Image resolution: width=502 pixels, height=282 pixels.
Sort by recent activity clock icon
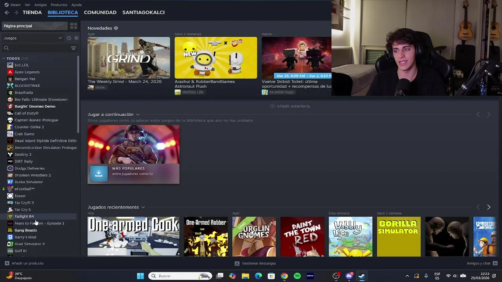coord(69,38)
